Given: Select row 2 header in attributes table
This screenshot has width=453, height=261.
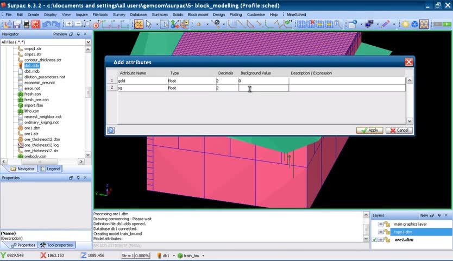Looking at the screenshot, I should point(112,88).
